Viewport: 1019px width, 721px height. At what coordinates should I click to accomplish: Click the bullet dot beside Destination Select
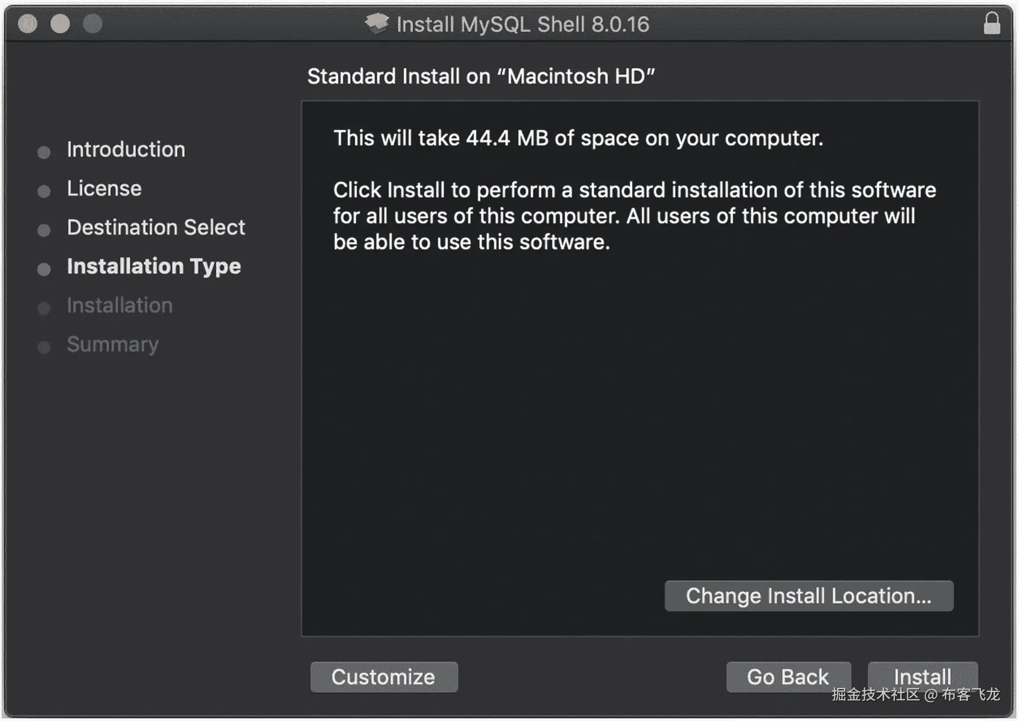tap(44, 230)
